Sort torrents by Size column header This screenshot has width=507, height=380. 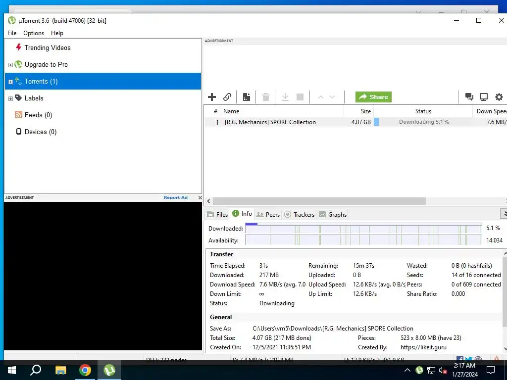tap(358, 111)
